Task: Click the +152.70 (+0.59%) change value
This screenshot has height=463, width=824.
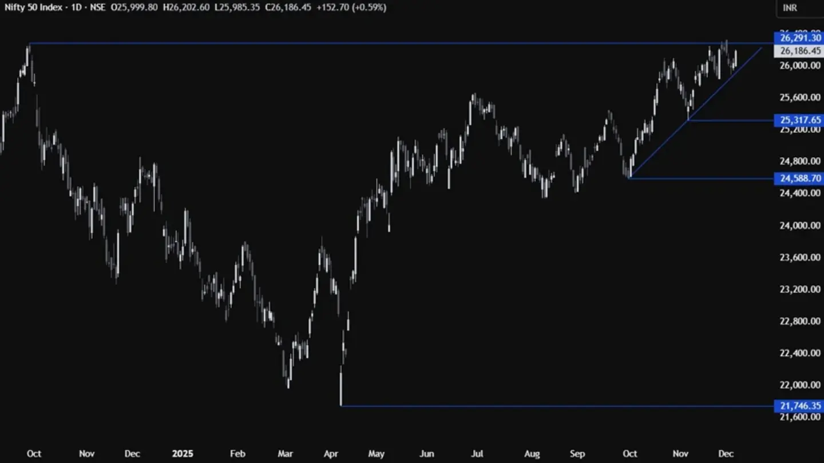Action: coord(351,7)
